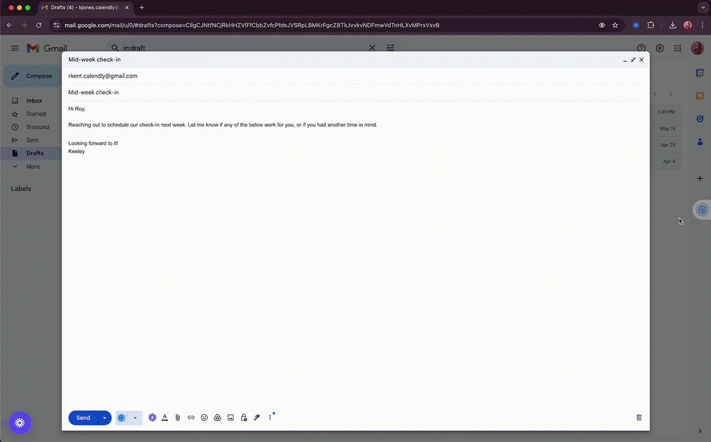The image size is (711, 442).
Task: Open search filter options
Action: tap(390, 47)
